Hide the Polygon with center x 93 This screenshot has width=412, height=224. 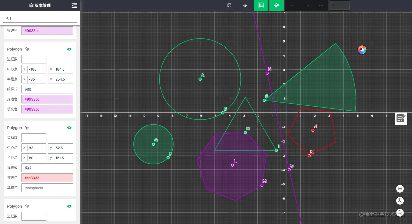(x=69, y=128)
